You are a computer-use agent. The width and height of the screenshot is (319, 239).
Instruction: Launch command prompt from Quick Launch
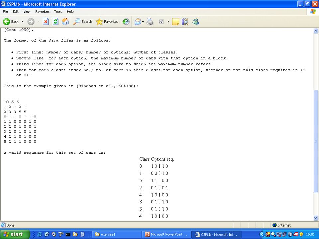68,234
